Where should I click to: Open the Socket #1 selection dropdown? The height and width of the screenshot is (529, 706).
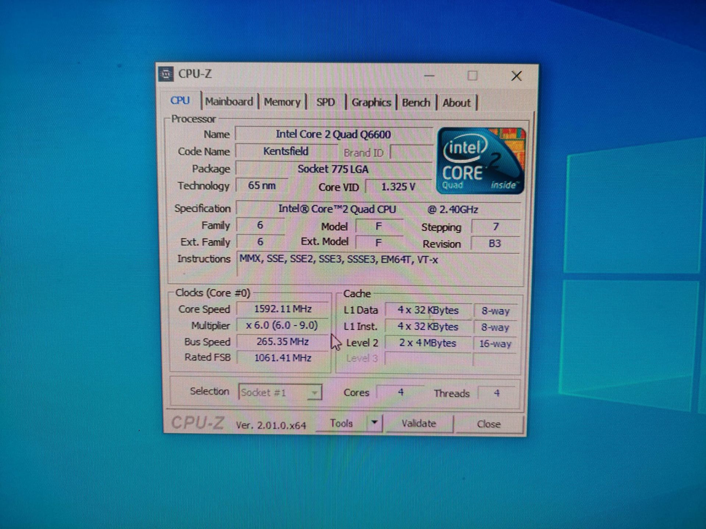pyautogui.click(x=280, y=392)
